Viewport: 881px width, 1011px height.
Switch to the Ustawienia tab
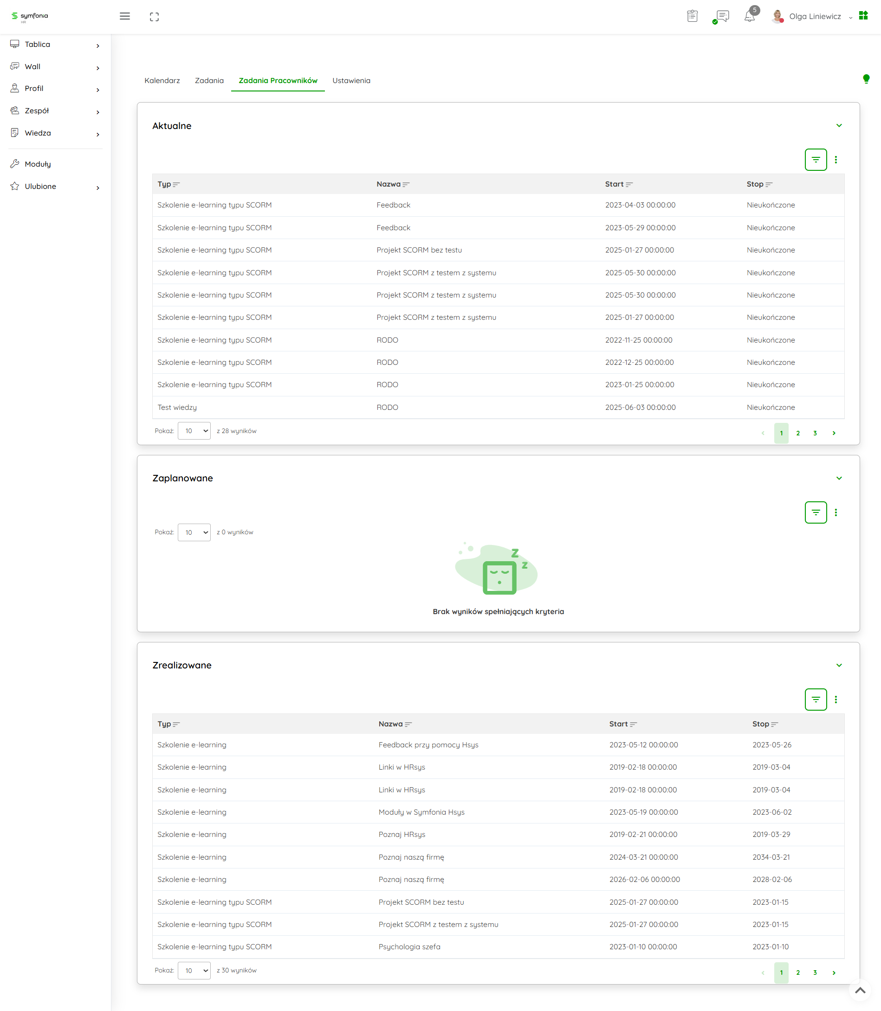pos(351,81)
